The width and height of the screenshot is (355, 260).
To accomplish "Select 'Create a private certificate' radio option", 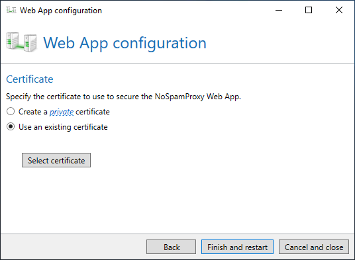I will [11, 111].
